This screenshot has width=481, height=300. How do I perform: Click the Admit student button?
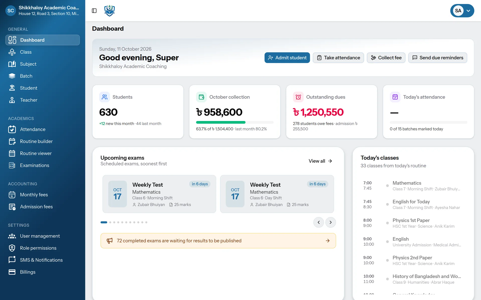tap(287, 58)
